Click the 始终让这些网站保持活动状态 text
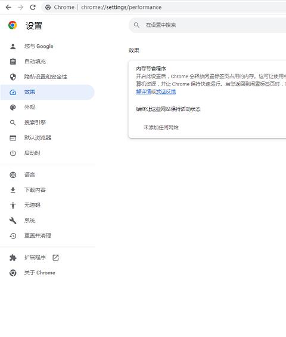Screen dimensions: 286x337 168,109
